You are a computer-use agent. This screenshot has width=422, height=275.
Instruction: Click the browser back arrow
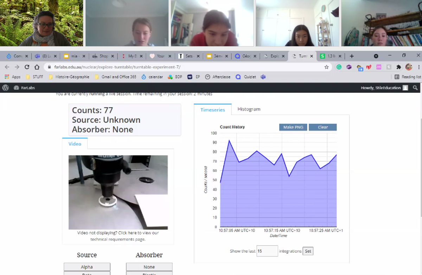(7, 67)
